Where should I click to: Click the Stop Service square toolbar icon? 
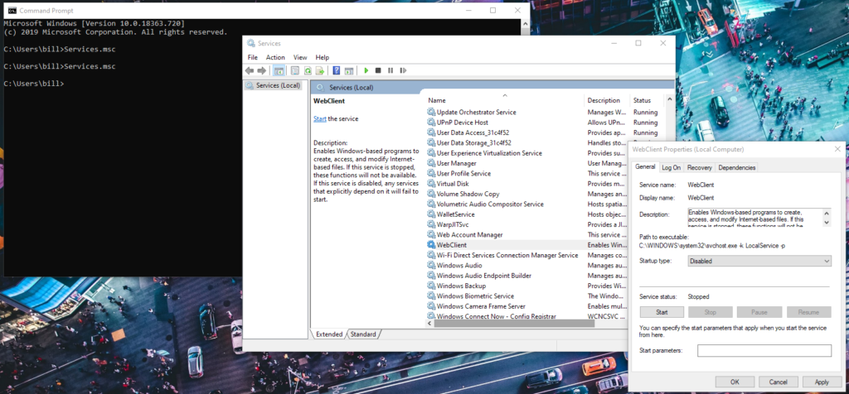[378, 71]
